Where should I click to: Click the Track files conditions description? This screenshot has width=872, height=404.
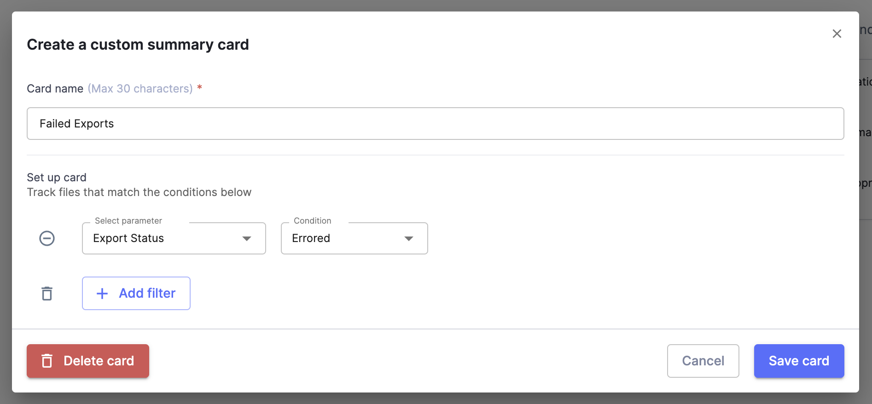(x=139, y=192)
